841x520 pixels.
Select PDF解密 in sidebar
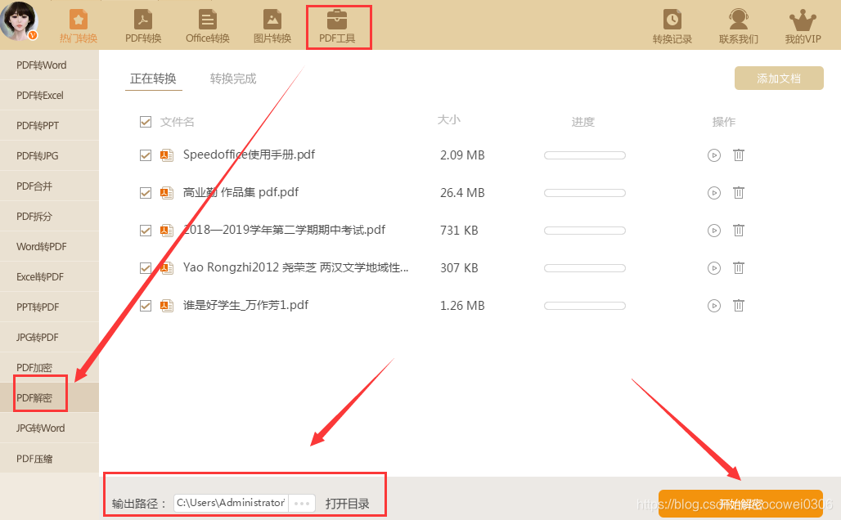pyautogui.click(x=49, y=398)
